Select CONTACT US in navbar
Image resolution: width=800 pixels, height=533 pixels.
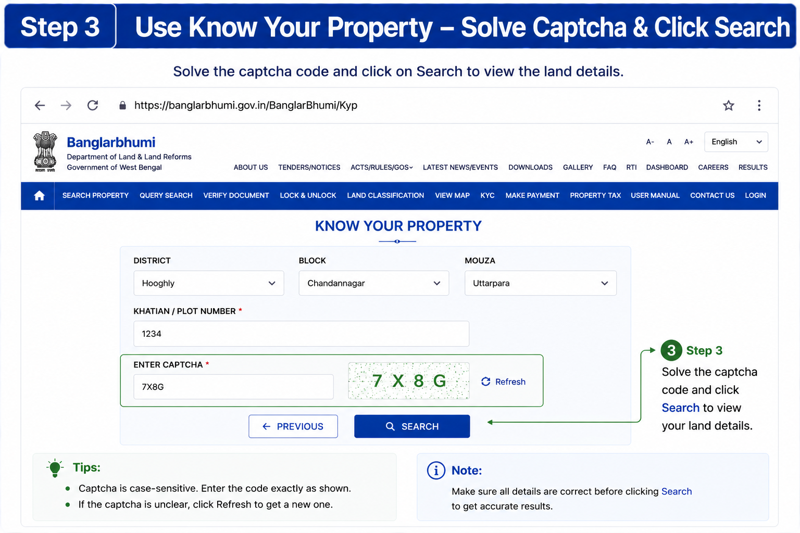point(712,195)
